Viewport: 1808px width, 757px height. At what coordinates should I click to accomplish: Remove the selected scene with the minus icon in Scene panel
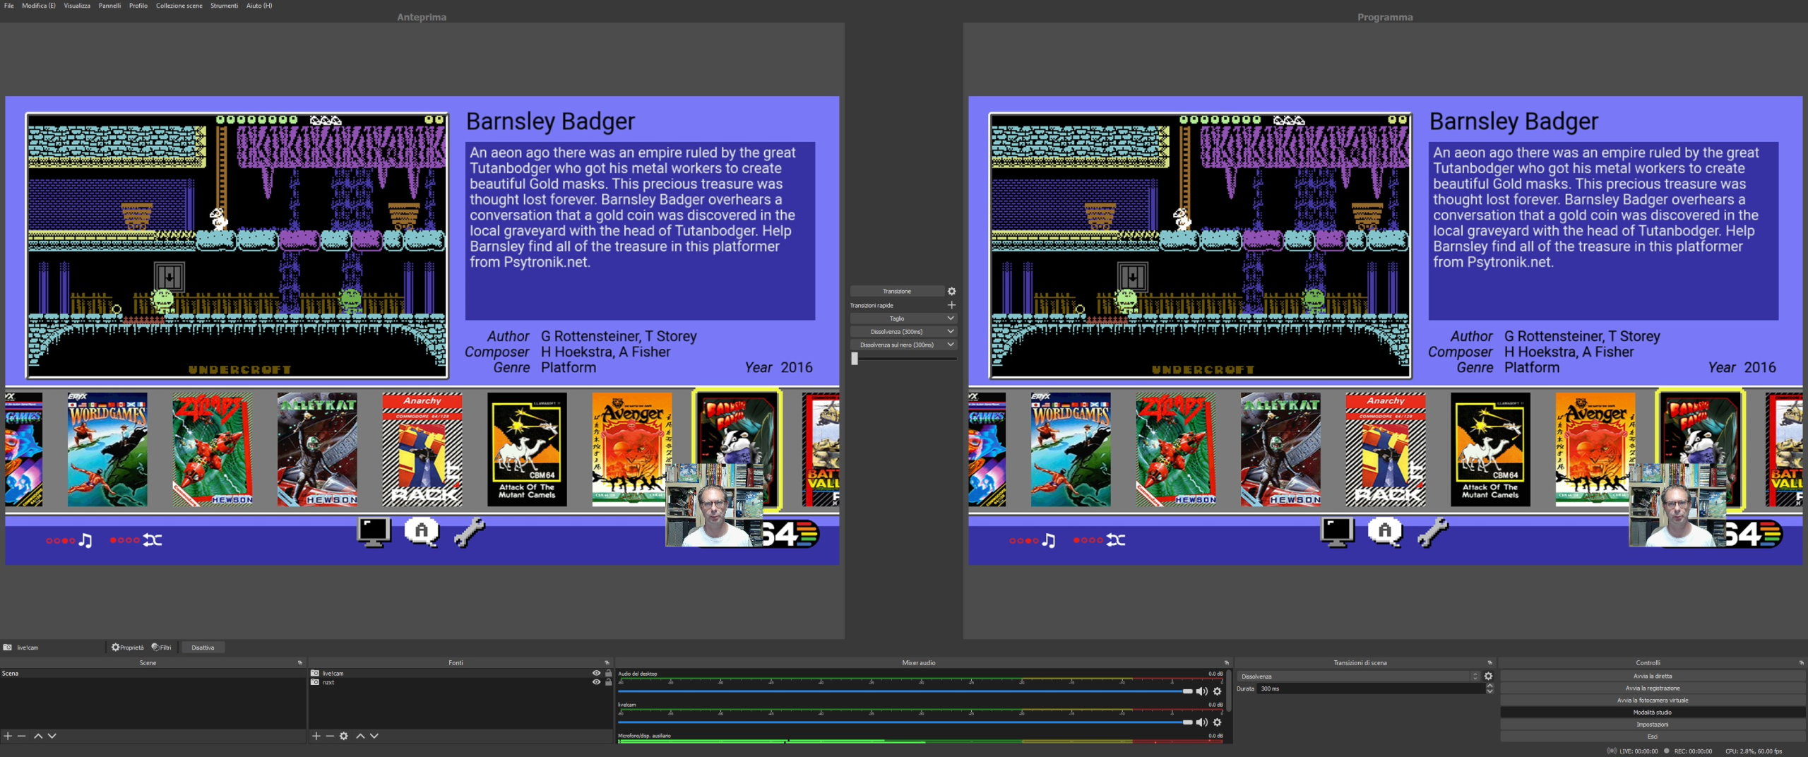pyautogui.click(x=22, y=736)
